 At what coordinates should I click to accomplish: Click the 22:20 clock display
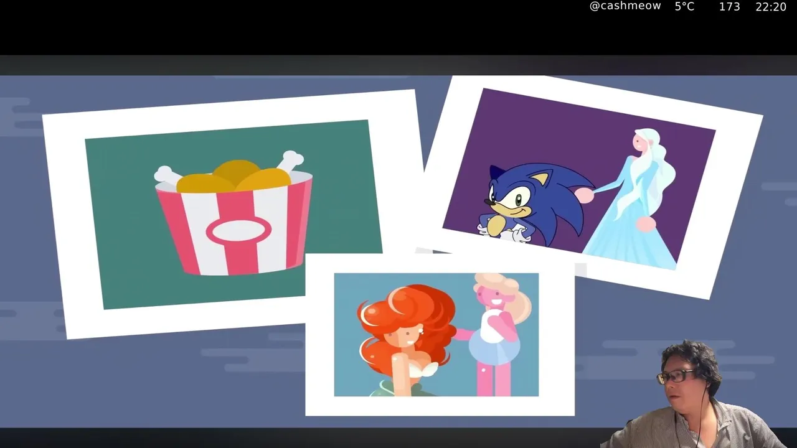pyautogui.click(x=771, y=6)
